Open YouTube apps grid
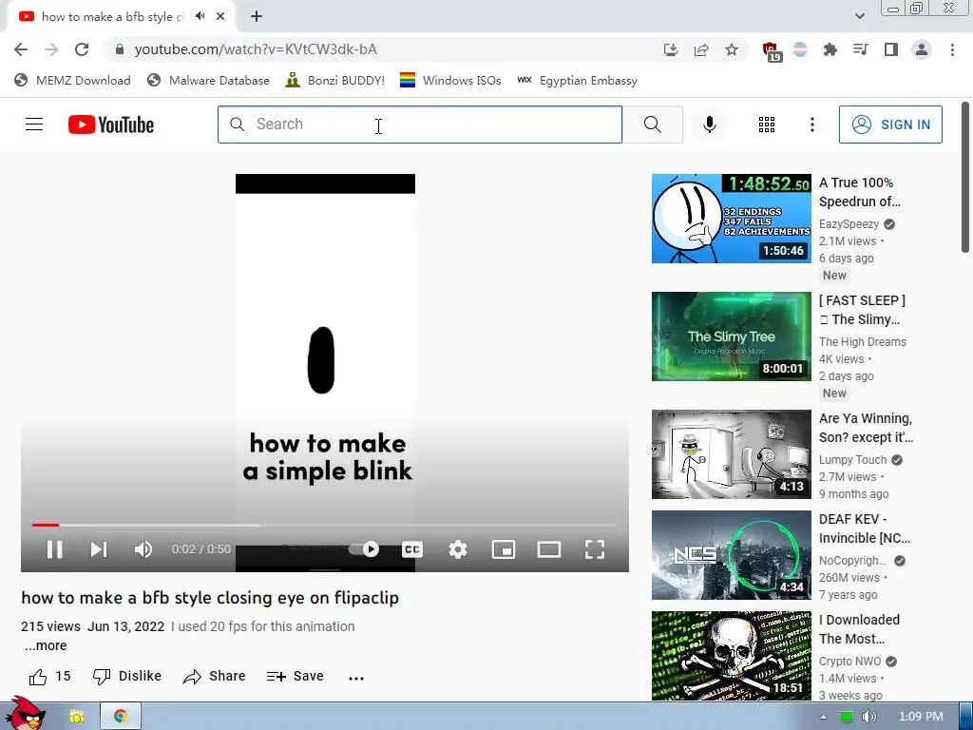The width and height of the screenshot is (973, 730). [x=767, y=125]
